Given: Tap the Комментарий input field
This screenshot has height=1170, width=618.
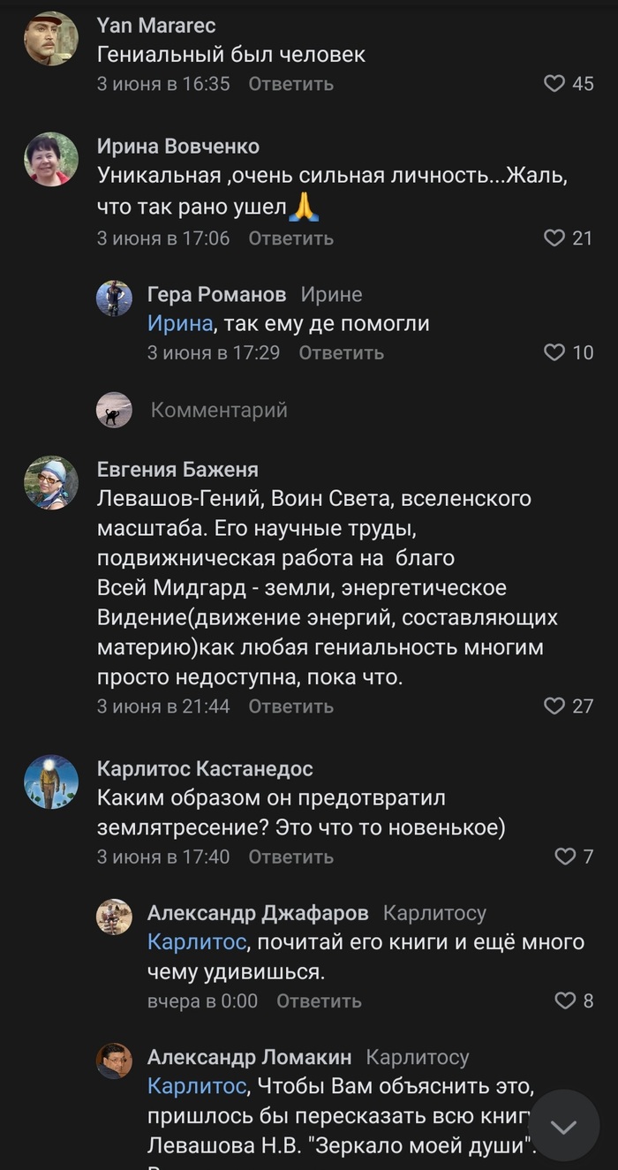Looking at the screenshot, I should (219, 410).
